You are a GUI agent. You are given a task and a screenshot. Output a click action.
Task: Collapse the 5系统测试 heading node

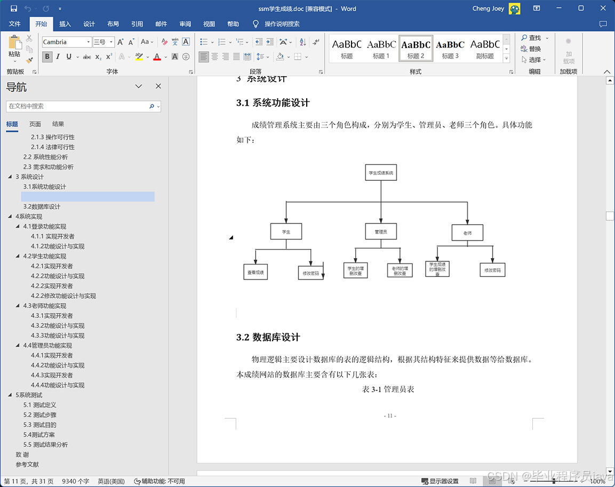10,395
